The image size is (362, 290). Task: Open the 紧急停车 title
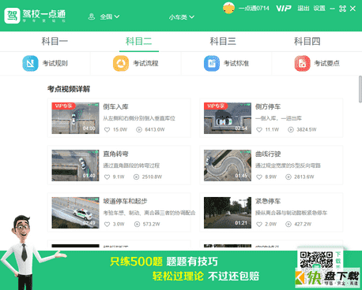tap(268, 201)
